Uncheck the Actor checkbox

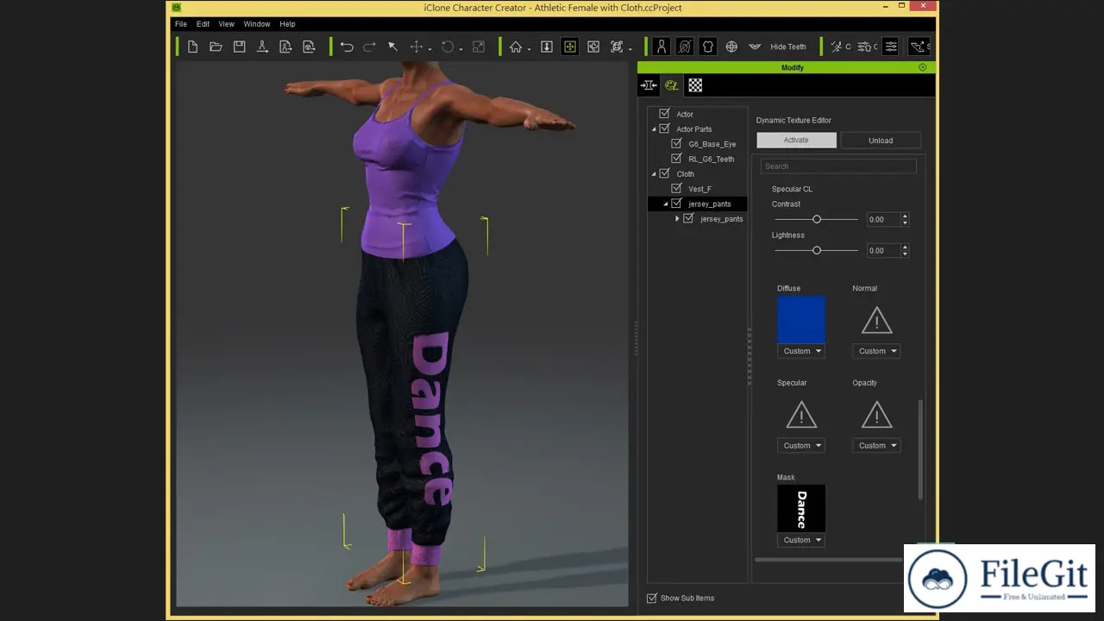pyautogui.click(x=664, y=114)
